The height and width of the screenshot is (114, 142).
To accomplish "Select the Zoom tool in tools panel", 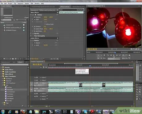I will pyautogui.click(x=140, y=99).
